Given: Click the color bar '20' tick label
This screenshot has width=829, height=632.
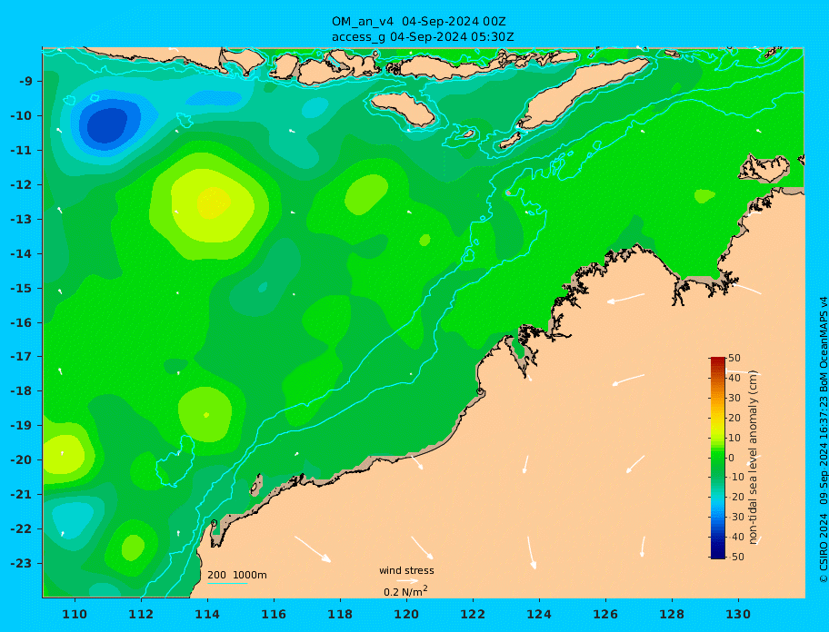Looking at the screenshot, I should point(734,418).
